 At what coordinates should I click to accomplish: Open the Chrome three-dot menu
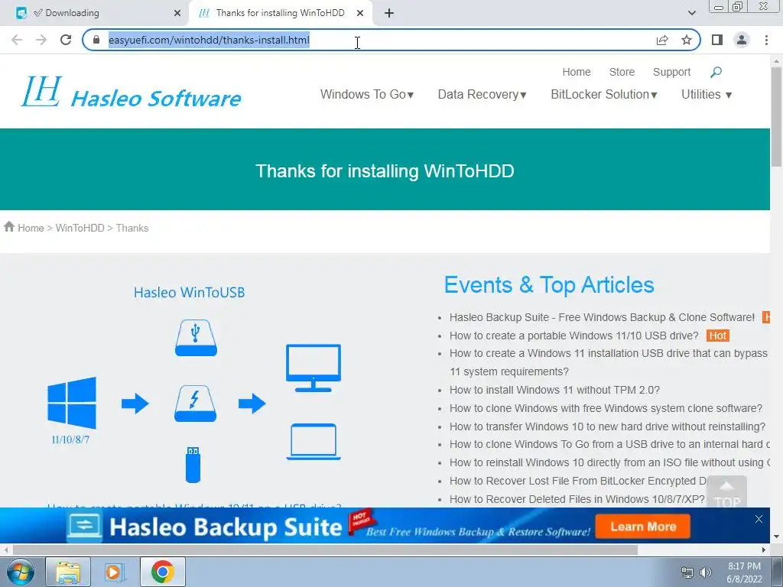[766, 40]
